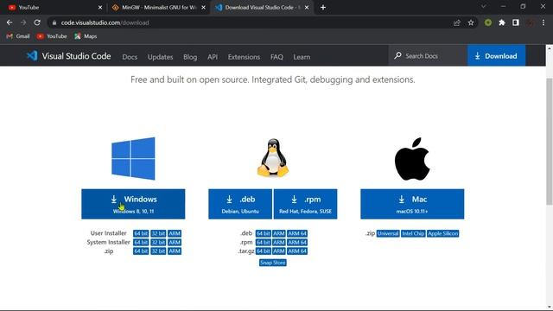Click the green extension icon in toolbar
Image resolution: width=553 pixels, height=311 pixels.
[x=488, y=22]
